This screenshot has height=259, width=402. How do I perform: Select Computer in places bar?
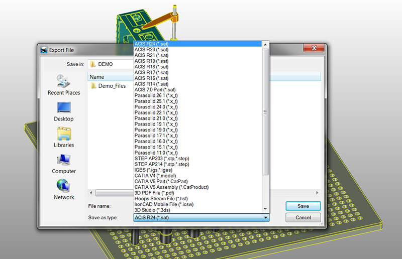[x=64, y=163]
